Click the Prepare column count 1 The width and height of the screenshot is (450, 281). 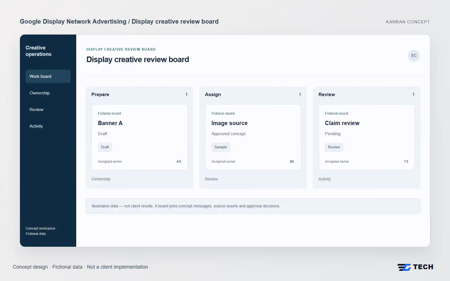[186, 94]
